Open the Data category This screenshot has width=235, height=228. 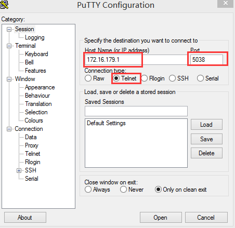[x=31, y=137]
